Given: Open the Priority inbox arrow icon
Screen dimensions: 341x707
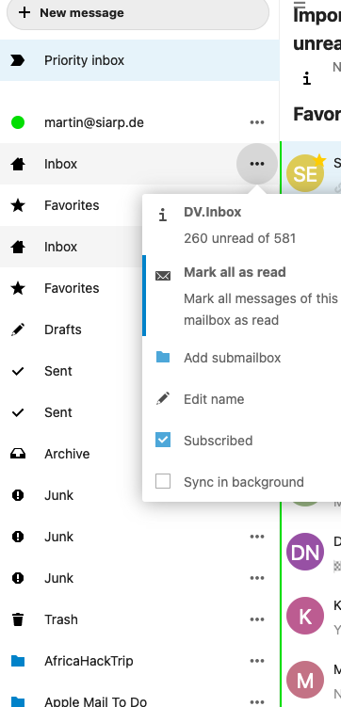Looking at the screenshot, I should 18,60.
